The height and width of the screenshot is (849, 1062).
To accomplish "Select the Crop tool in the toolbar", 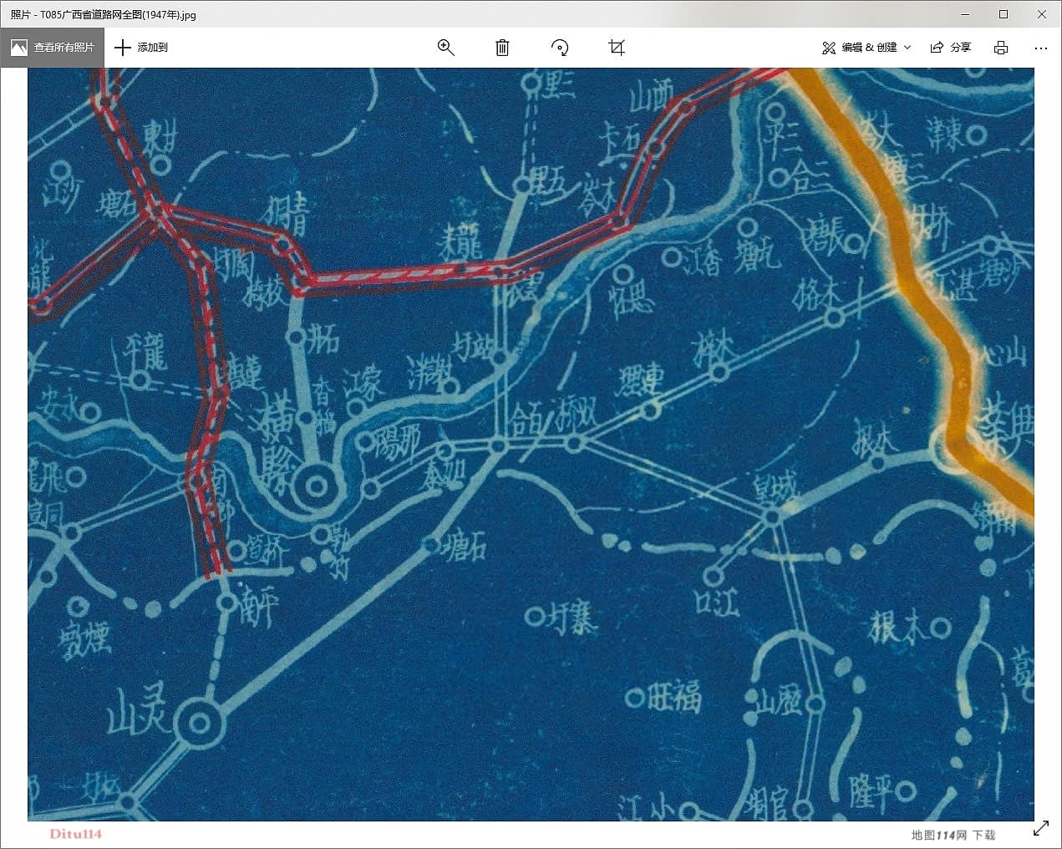I will tap(617, 48).
